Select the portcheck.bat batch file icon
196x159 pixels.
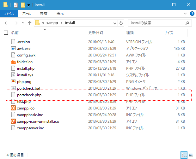(x=13, y=88)
